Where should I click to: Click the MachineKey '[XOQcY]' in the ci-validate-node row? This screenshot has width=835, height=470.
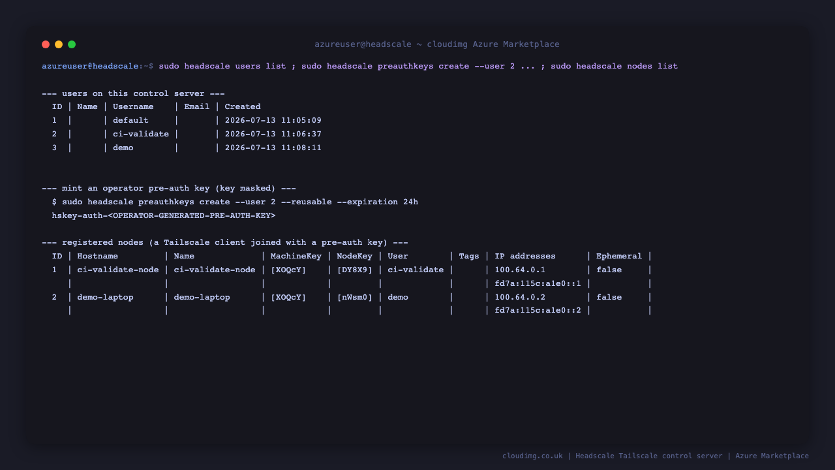pyautogui.click(x=288, y=270)
